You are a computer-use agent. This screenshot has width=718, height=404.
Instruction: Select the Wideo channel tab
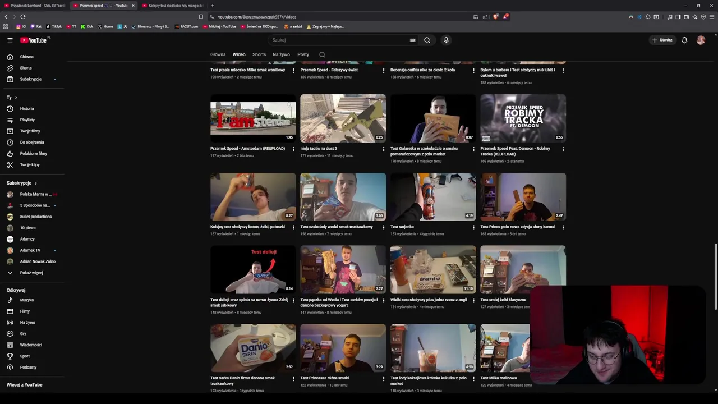(x=239, y=54)
